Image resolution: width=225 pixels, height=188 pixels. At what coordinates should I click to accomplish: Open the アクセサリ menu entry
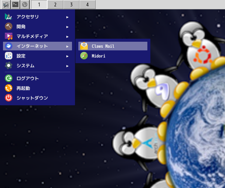(37, 17)
